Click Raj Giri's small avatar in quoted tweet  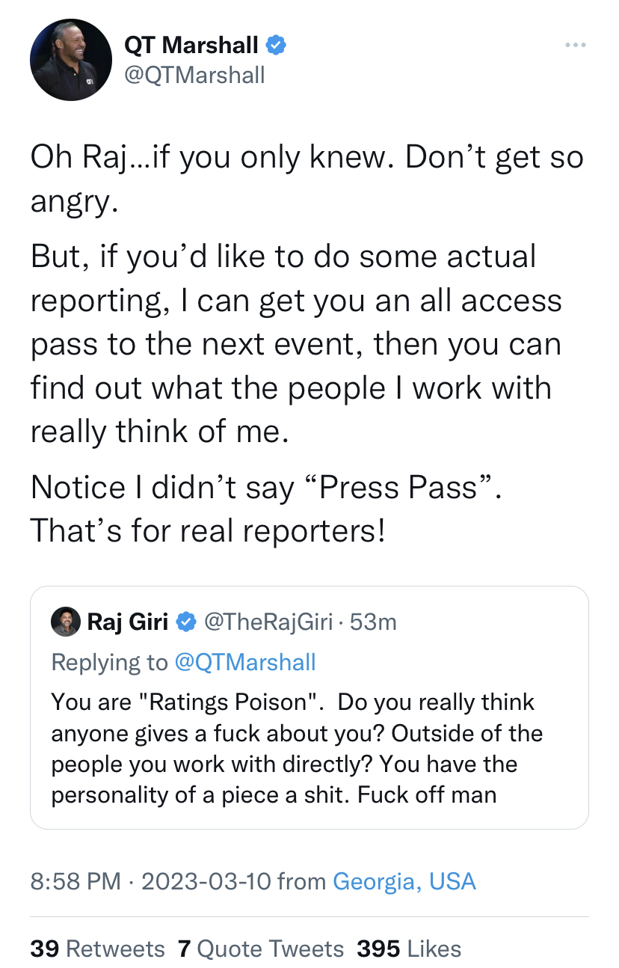tap(65, 622)
